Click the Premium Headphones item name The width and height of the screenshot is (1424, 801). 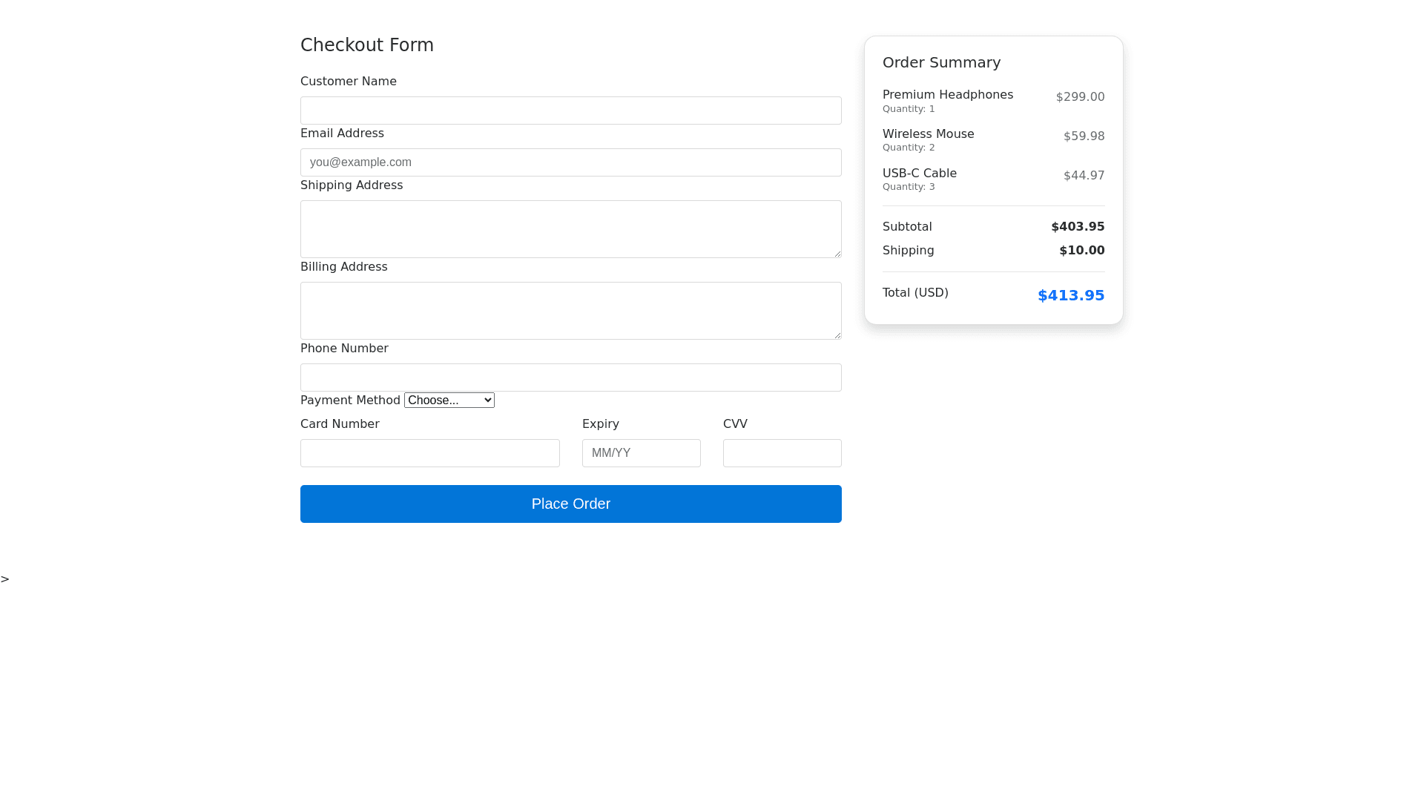tap(947, 95)
